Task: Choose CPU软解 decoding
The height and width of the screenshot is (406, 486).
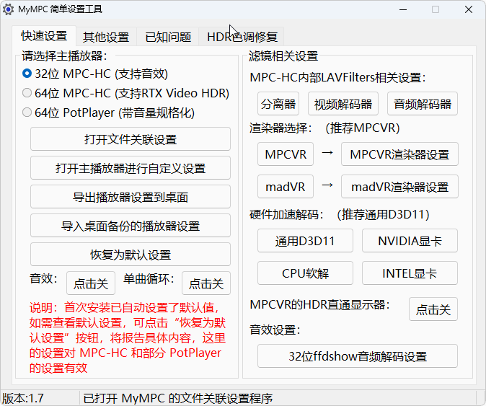Action: coord(305,273)
